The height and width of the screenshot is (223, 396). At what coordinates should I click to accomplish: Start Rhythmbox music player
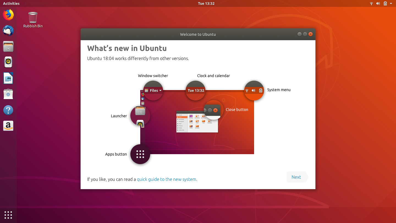8,62
